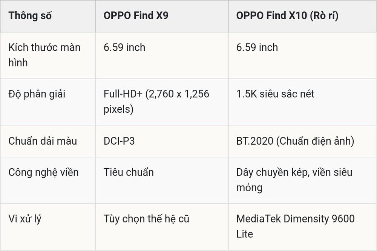This screenshot has height=251, width=377.
Task: Select the 'Chuẩn dải màu' row label
Action: [x=43, y=141]
